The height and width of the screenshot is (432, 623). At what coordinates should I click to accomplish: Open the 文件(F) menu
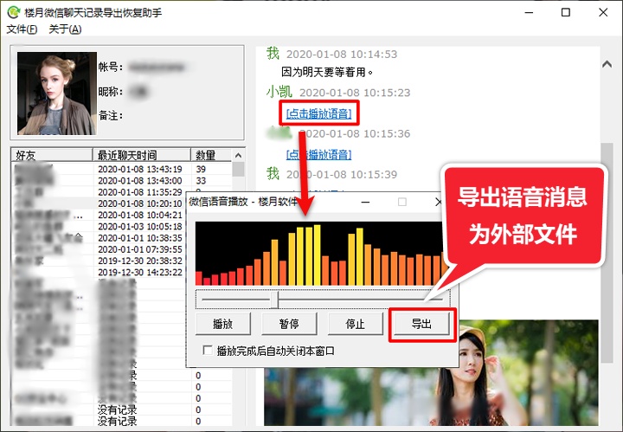[x=22, y=29]
